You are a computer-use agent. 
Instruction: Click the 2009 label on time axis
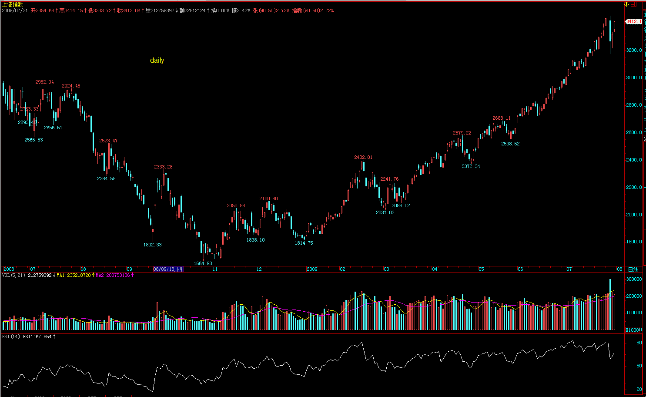(312, 269)
